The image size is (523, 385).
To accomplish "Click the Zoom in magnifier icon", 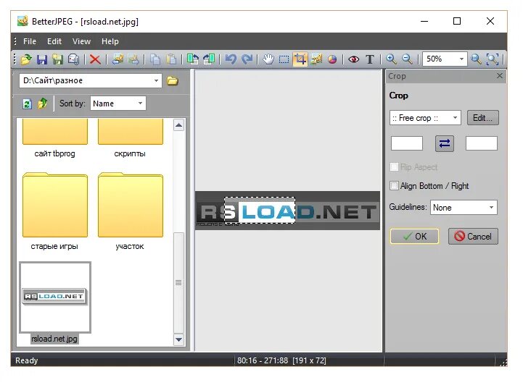I will [391, 59].
